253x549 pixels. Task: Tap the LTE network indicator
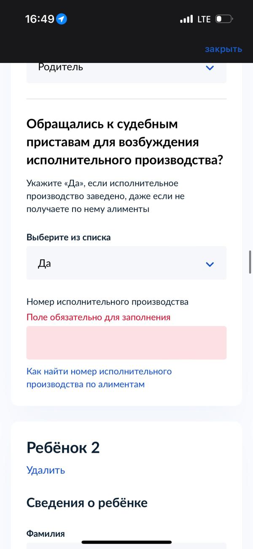click(x=204, y=19)
